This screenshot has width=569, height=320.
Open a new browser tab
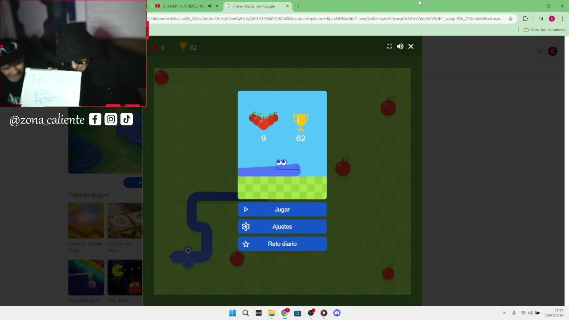[x=298, y=6]
